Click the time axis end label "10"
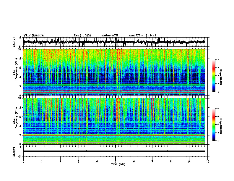Viewport: 234px width, 181px height. [x=208, y=161]
